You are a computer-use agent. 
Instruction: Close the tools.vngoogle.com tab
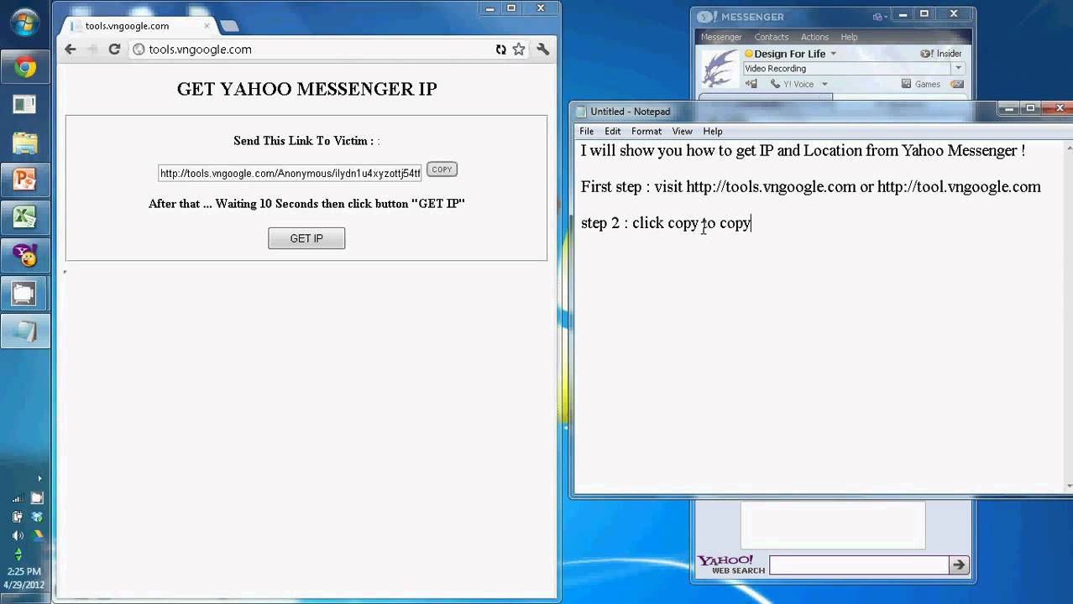pos(207,26)
